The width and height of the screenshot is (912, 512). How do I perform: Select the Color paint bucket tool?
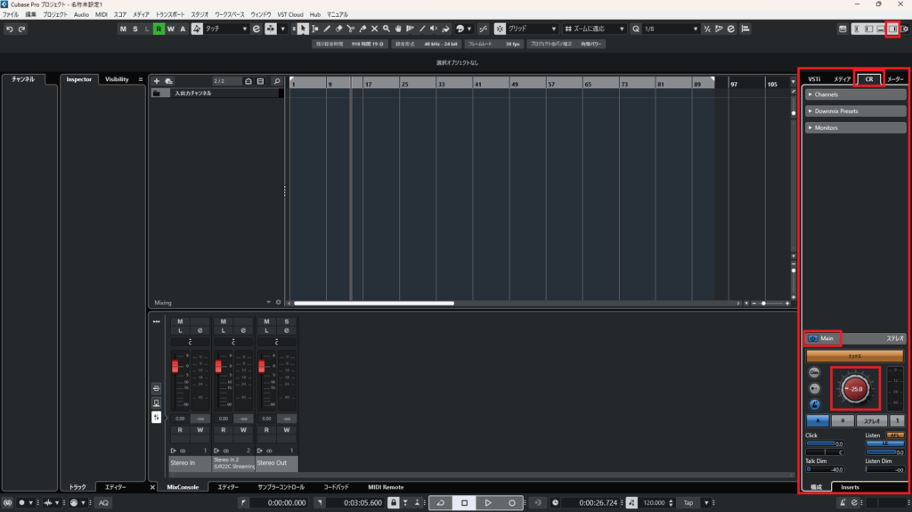coord(445,28)
